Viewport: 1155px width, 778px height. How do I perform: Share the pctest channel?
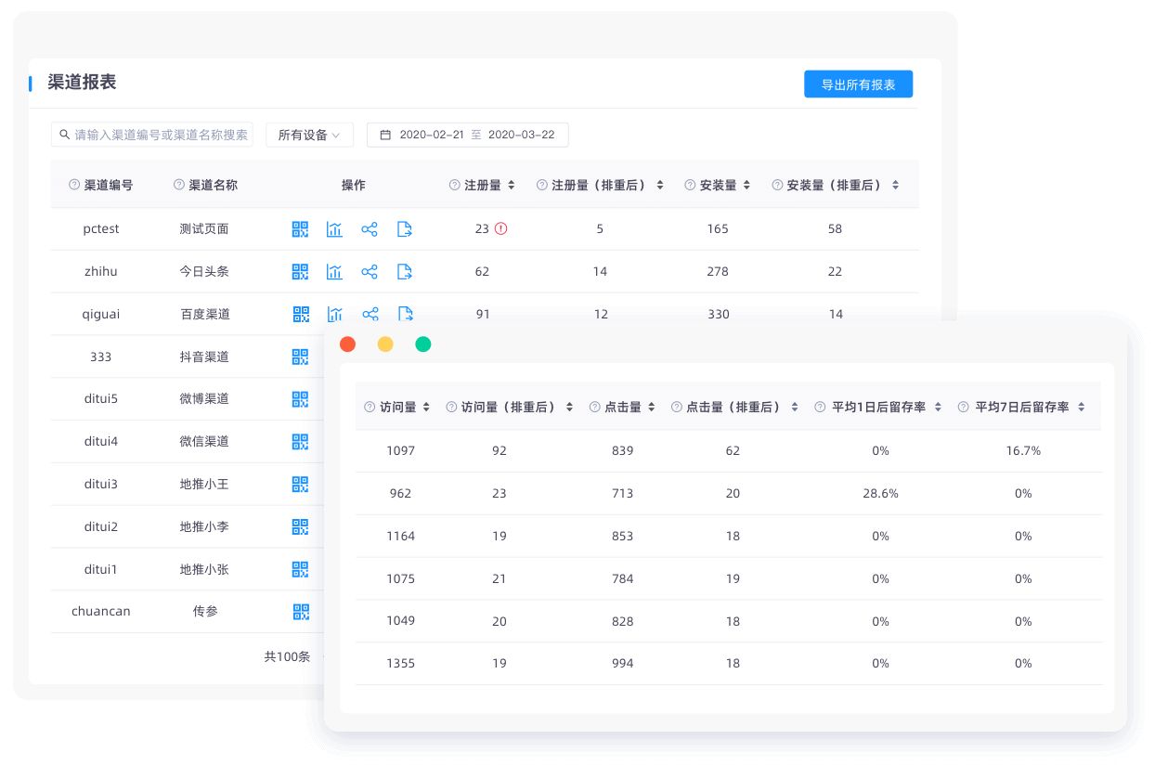(370, 229)
